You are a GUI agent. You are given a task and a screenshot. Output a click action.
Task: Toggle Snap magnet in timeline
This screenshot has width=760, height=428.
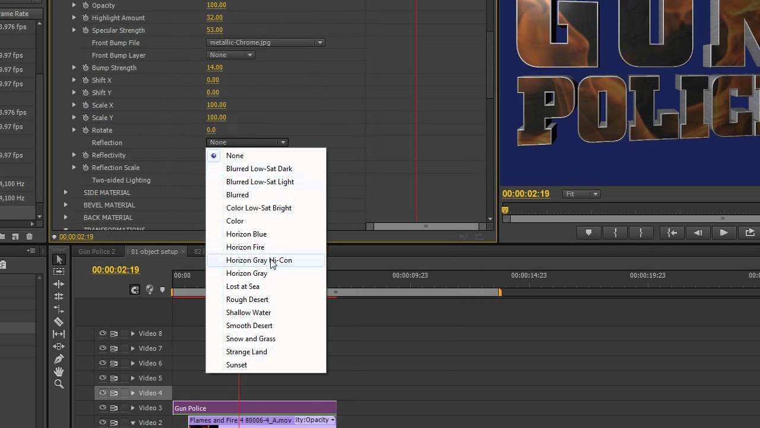135,289
